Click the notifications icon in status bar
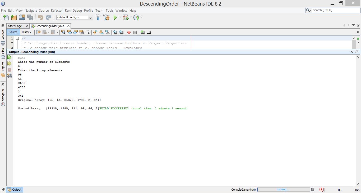The height and width of the screenshot is (193, 361). click(321, 190)
